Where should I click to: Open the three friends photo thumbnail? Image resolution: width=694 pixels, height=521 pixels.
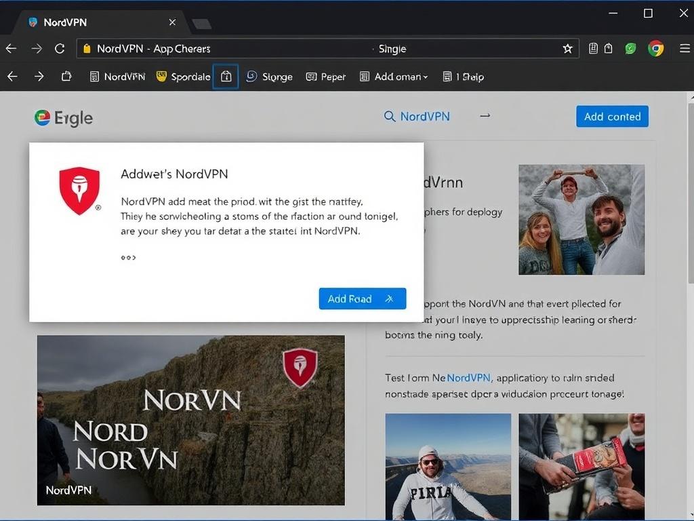point(581,220)
